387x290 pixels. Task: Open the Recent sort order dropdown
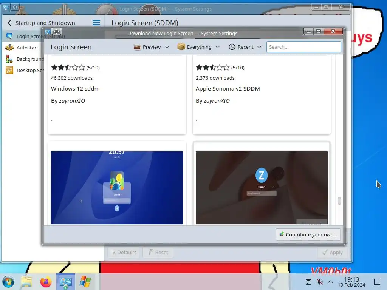pos(245,47)
